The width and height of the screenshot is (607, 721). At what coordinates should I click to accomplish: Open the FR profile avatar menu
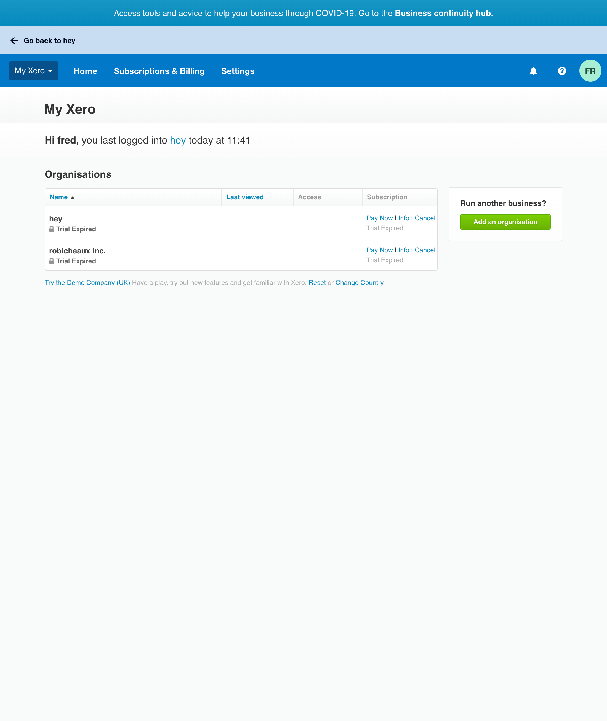[590, 71]
